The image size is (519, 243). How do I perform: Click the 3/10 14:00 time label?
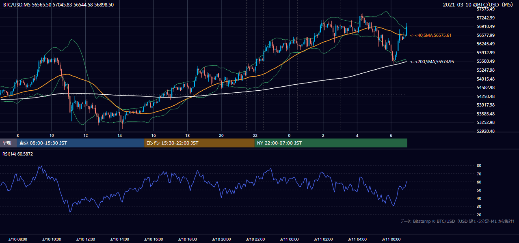click(119, 239)
